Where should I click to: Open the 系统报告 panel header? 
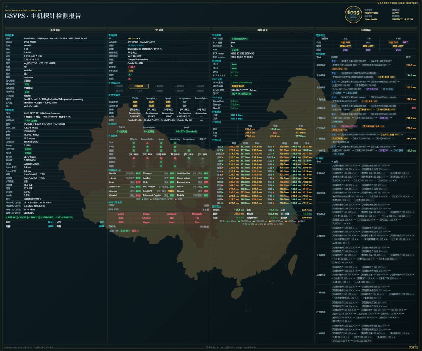pyautogui.click(x=55, y=30)
